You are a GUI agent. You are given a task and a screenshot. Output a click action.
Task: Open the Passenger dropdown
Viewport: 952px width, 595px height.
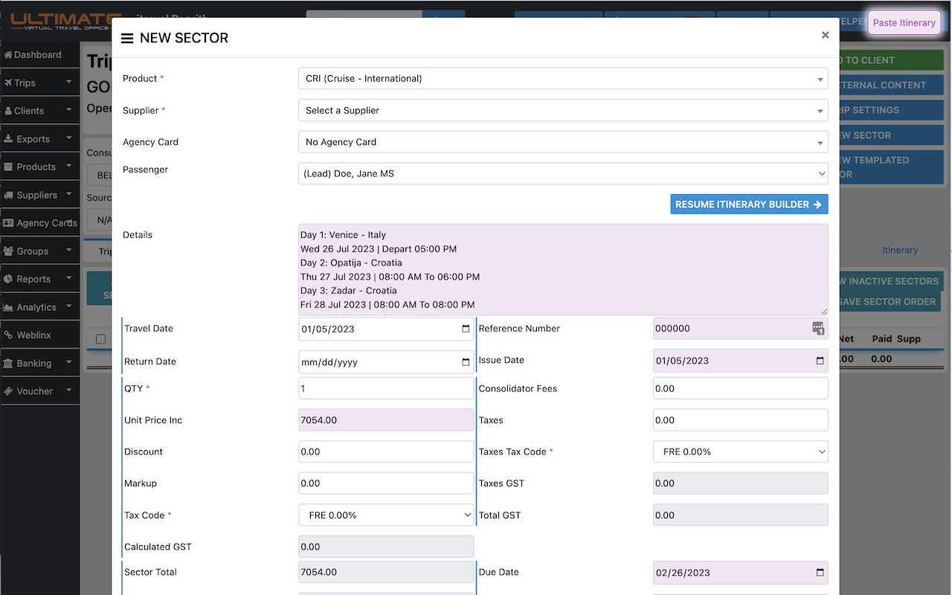(562, 174)
